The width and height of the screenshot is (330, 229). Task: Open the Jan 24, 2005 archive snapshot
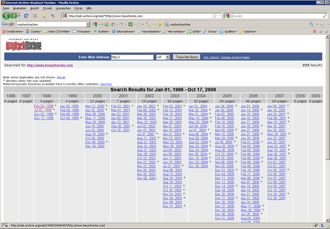tap(224, 106)
